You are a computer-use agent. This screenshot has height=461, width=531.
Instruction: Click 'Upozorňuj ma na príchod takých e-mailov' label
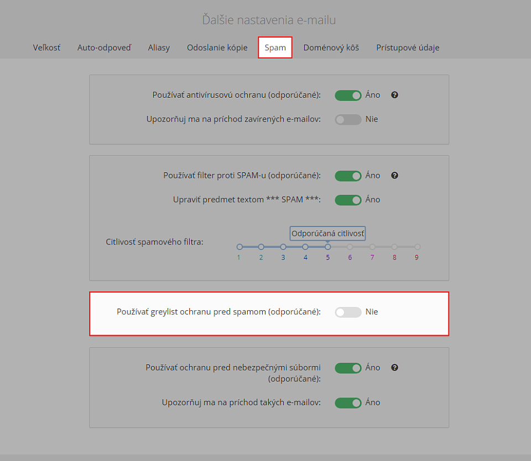241,402
